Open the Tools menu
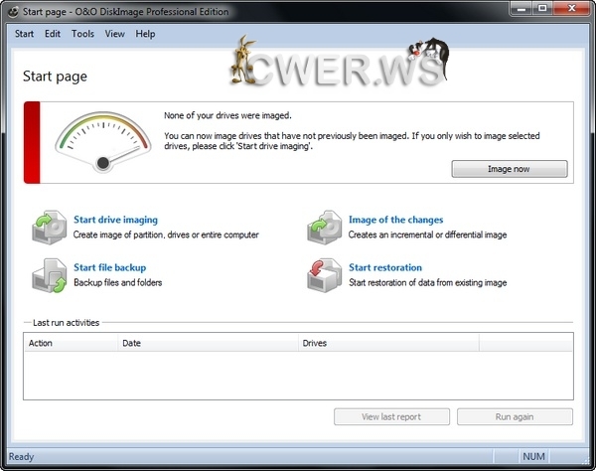 83,34
